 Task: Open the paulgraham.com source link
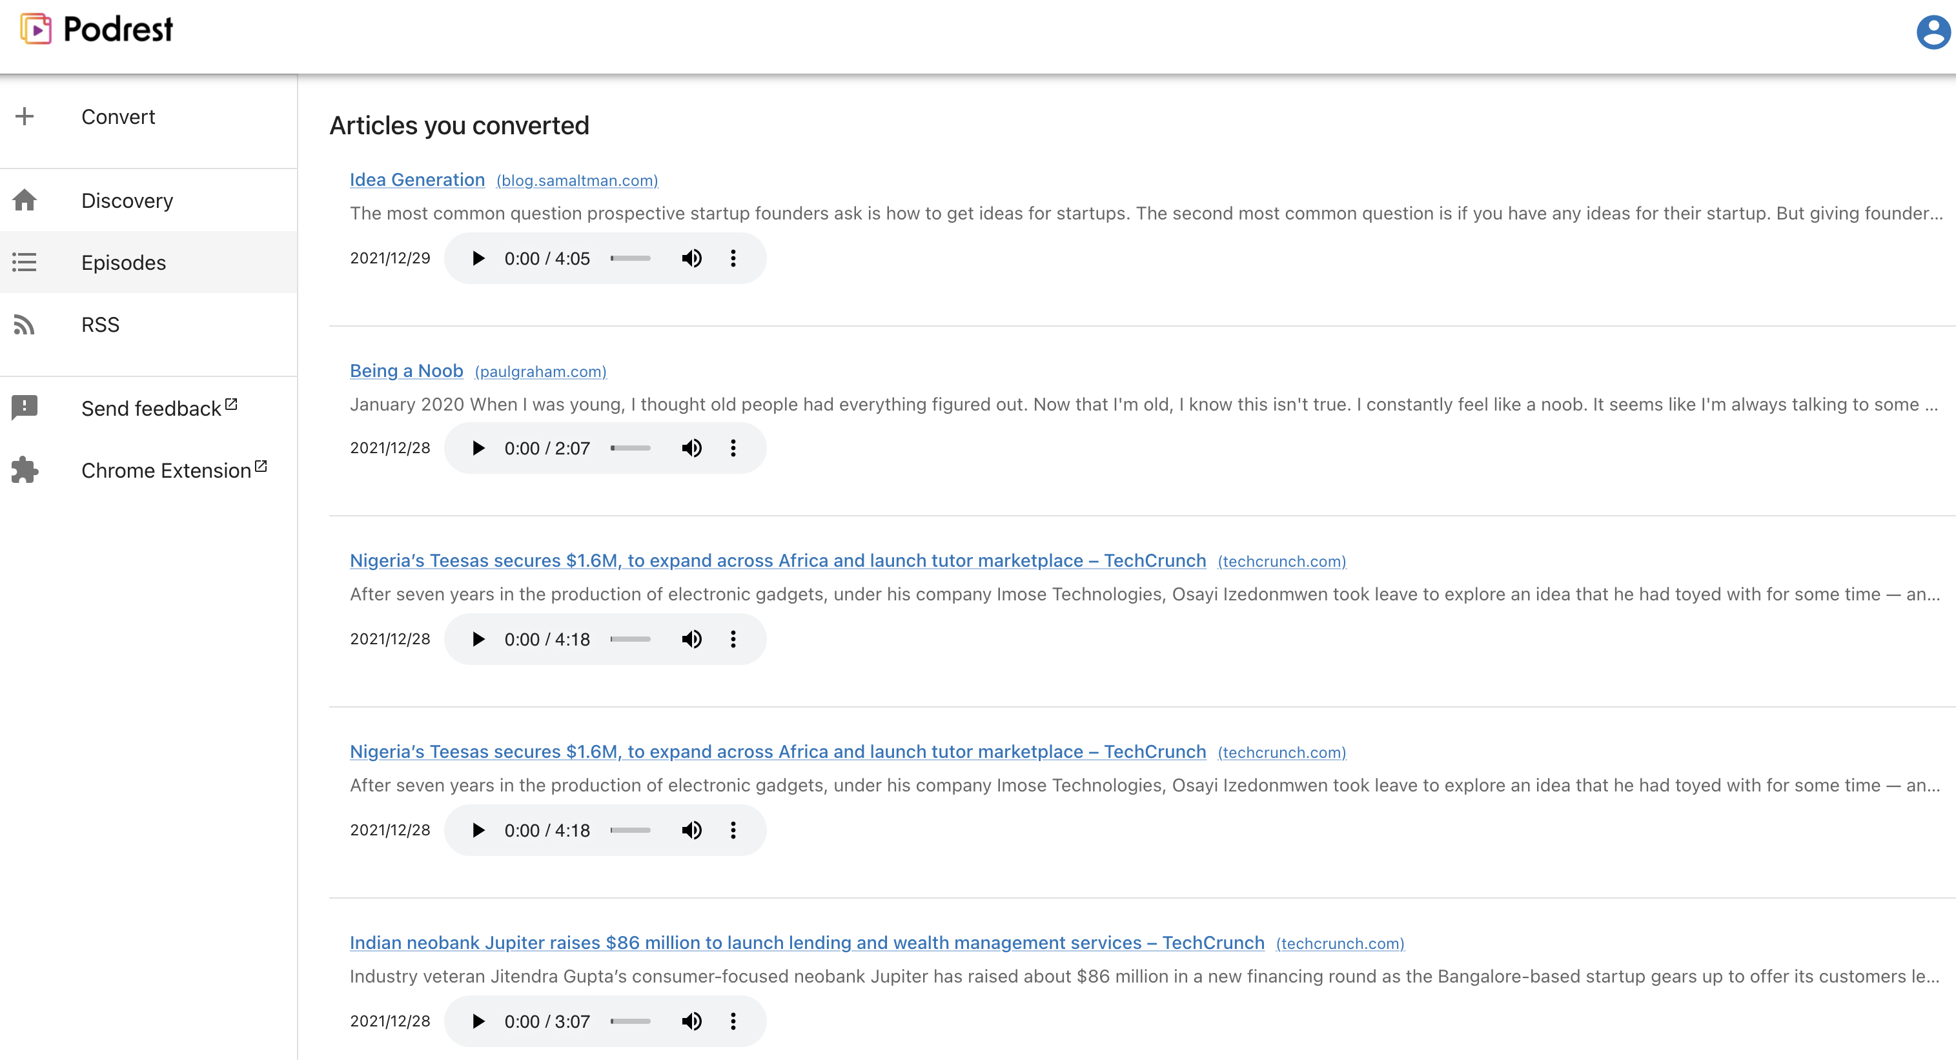click(x=540, y=371)
